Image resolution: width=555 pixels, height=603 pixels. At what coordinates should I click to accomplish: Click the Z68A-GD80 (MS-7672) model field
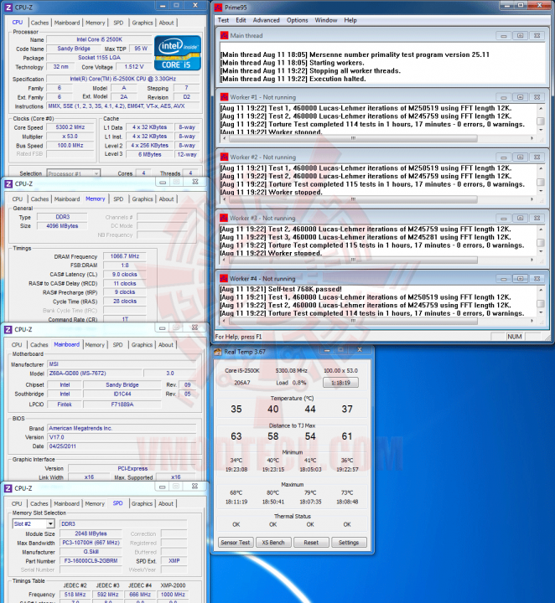(x=94, y=373)
